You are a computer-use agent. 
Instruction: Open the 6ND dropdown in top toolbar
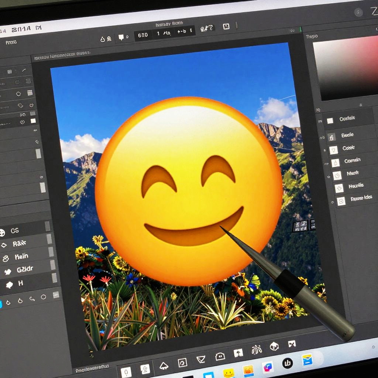tap(143, 35)
